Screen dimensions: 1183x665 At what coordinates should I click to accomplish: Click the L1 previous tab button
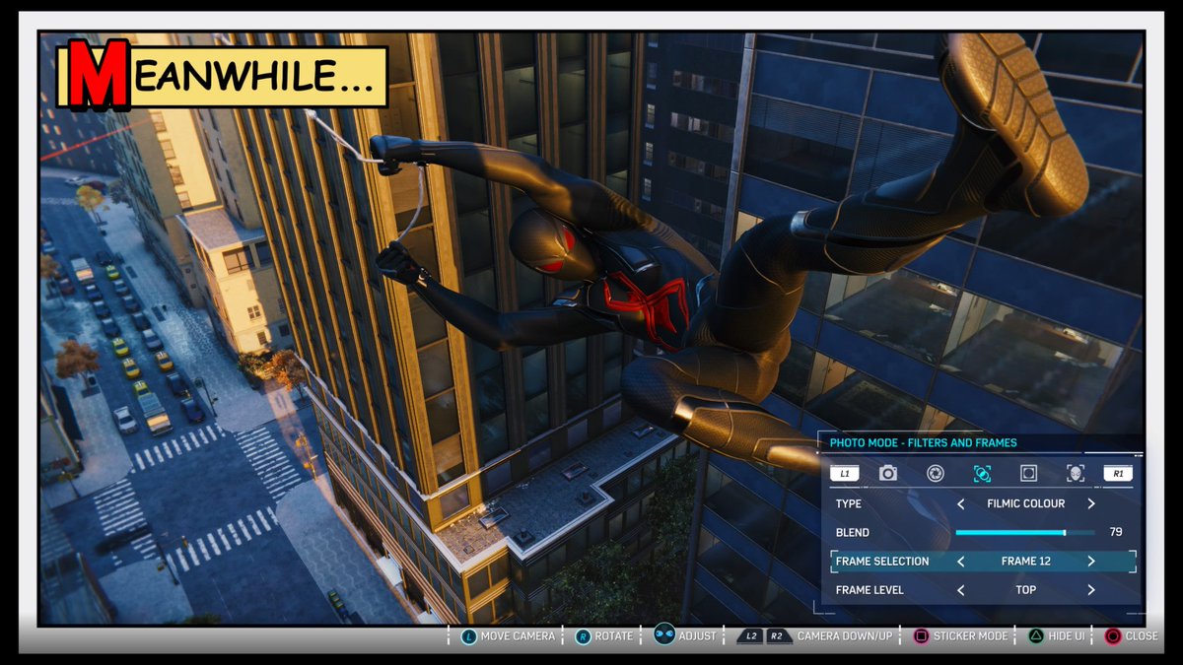pos(845,474)
